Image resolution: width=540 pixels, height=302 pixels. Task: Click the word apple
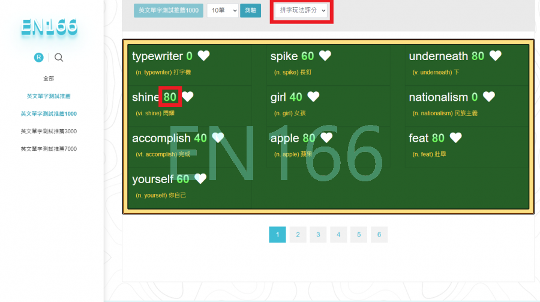tap(285, 138)
